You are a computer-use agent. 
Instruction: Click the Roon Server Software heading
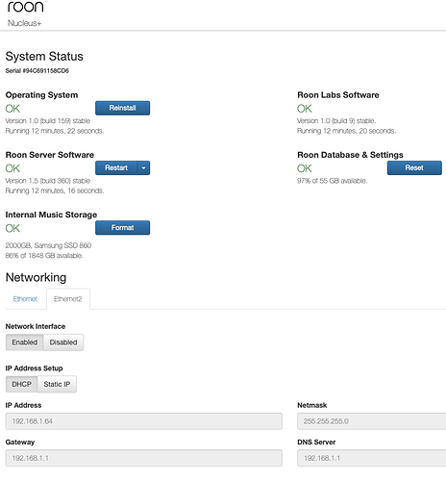pos(50,155)
